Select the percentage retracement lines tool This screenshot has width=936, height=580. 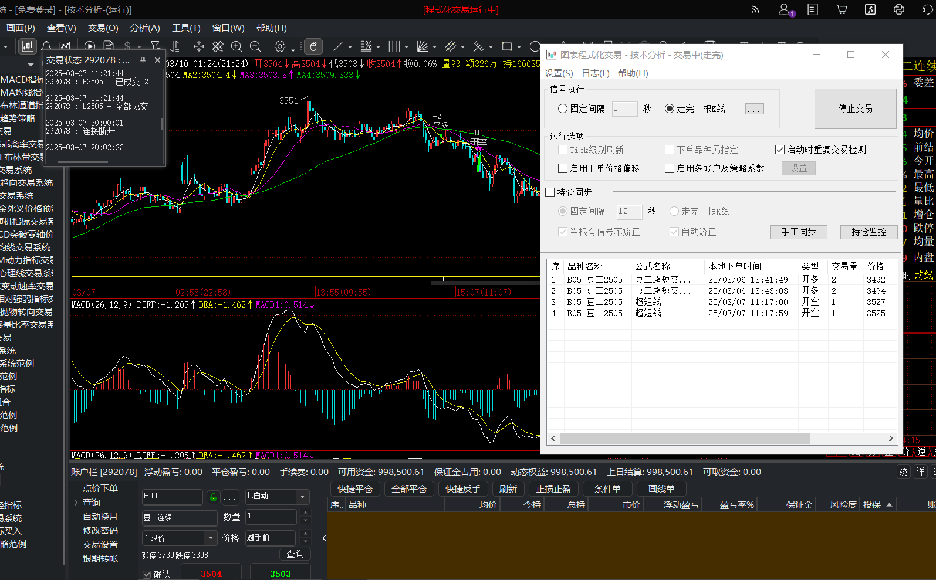[366, 46]
